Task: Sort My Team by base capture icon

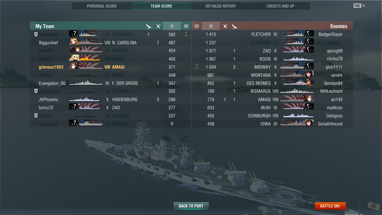Action: tap(186, 26)
